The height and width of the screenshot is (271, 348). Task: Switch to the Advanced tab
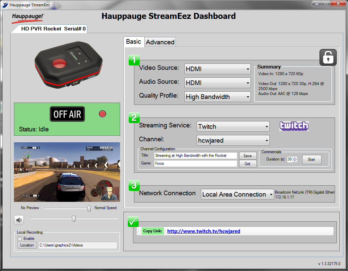160,42
